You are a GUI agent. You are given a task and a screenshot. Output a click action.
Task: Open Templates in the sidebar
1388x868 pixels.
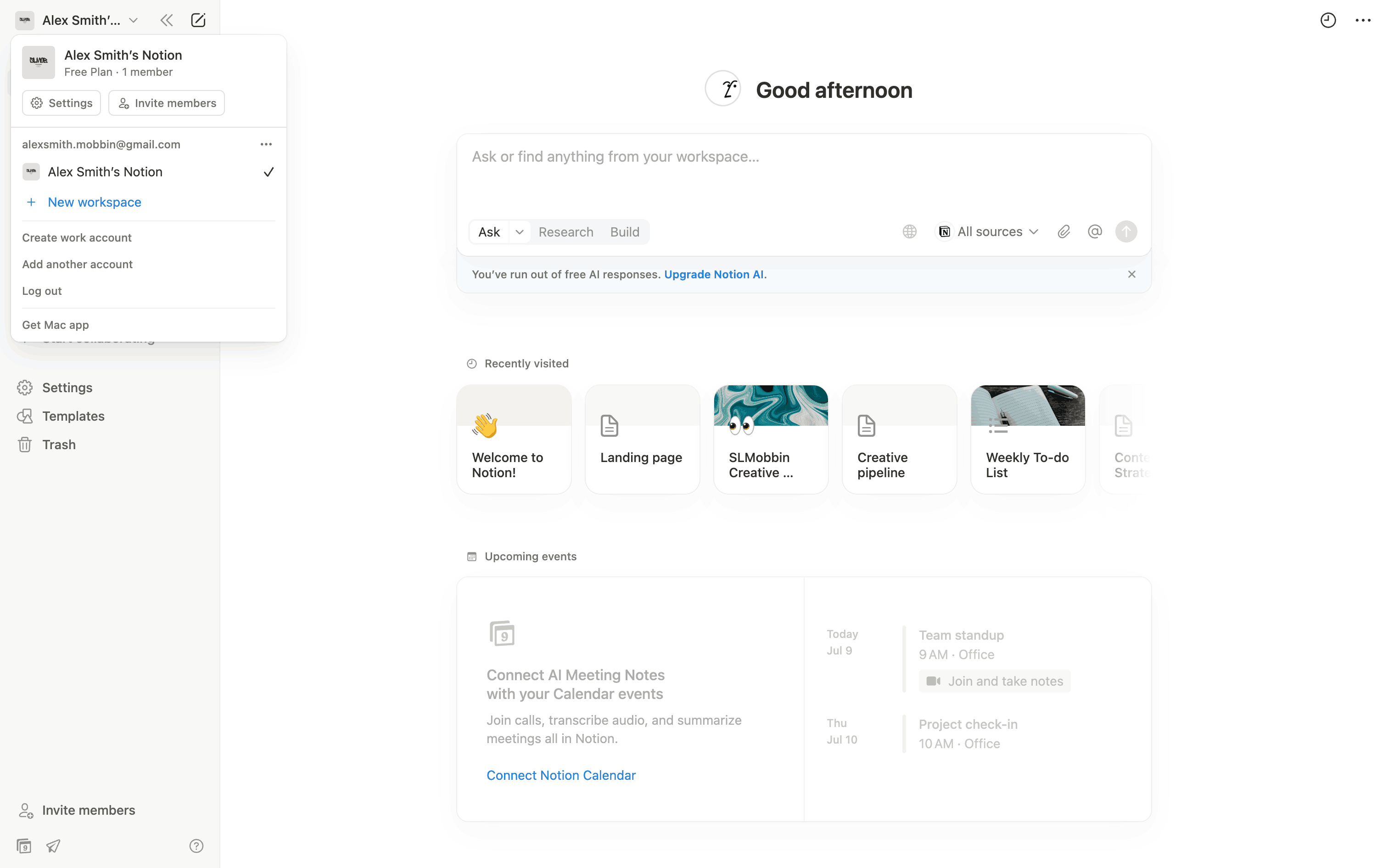click(x=73, y=416)
